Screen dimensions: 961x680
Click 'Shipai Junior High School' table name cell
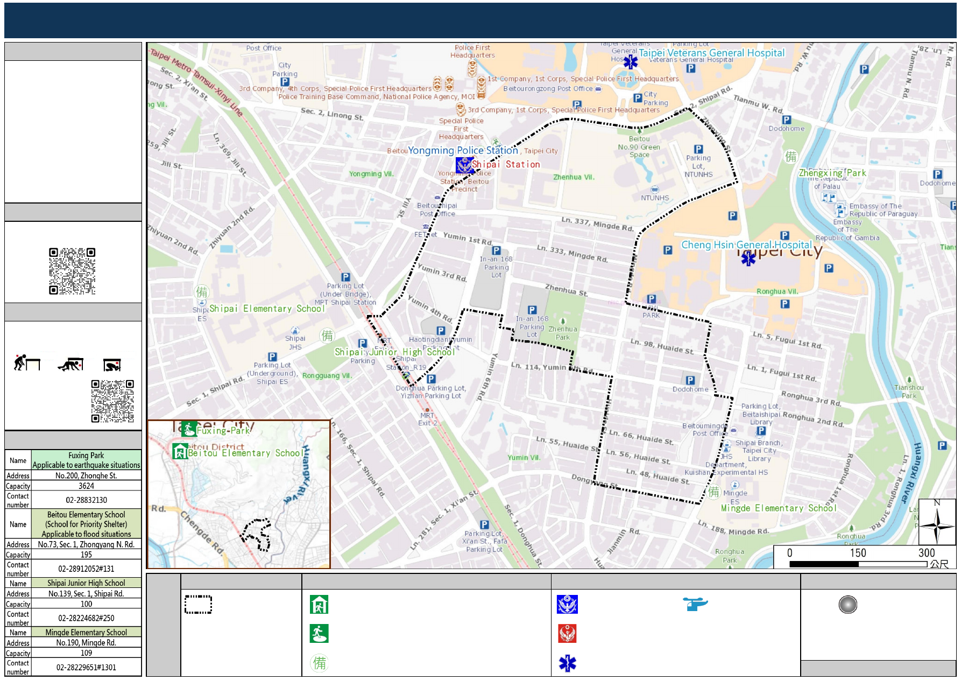(86, 583)
